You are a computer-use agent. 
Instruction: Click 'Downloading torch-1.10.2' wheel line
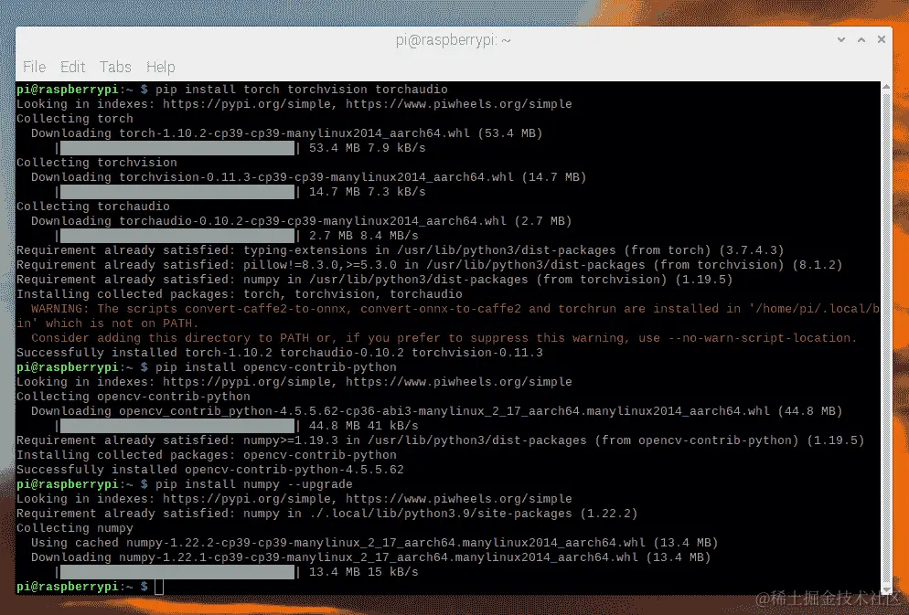point(287,133)
